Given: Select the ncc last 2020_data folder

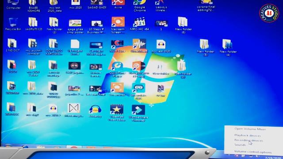Looking at the screenshot, I should click(54, 6).
